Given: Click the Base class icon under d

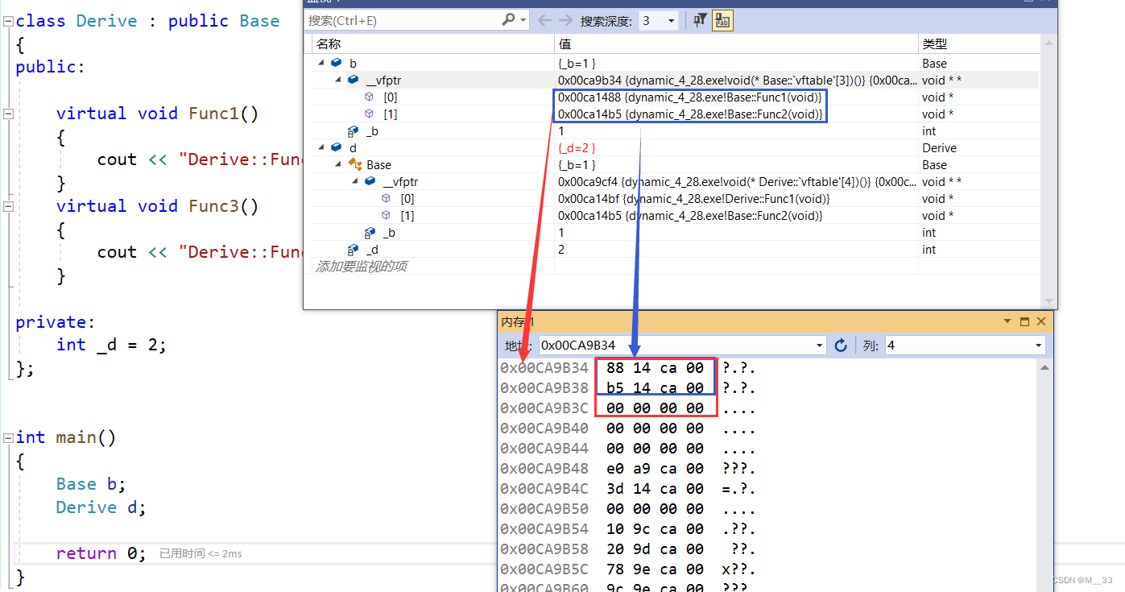Looking at the screenshot, I should click(x=354, y=164).
